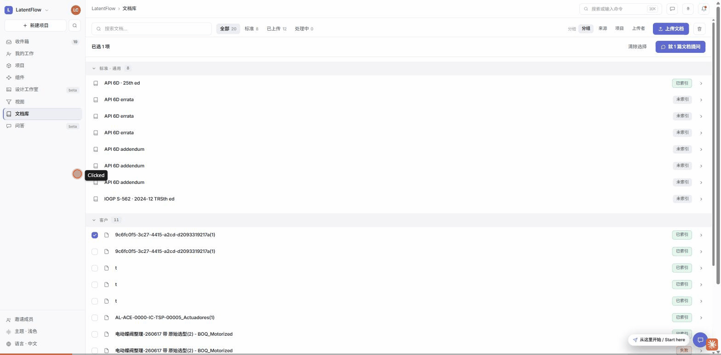721x355 pixels.
Task: Check the AL-ACE-0000-IC-TSP-00005_Actuadores(1) checkbox
Action: 95,318
